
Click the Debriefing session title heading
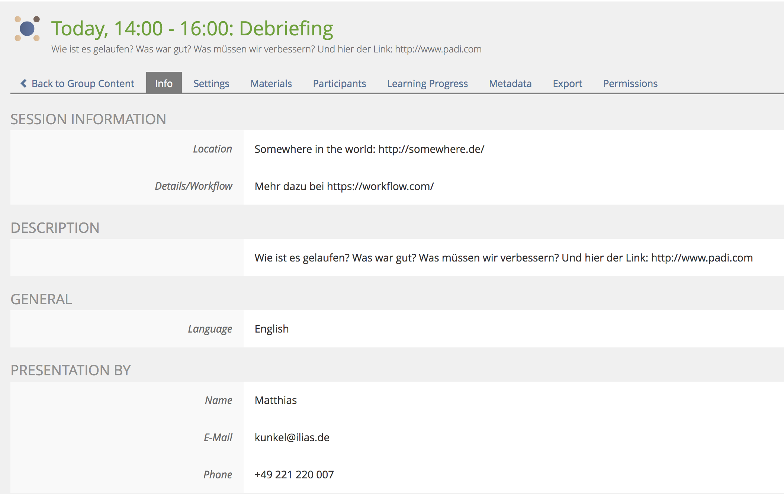(192, 29)
